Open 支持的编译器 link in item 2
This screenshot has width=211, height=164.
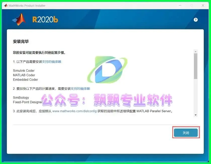pos(81,89)
